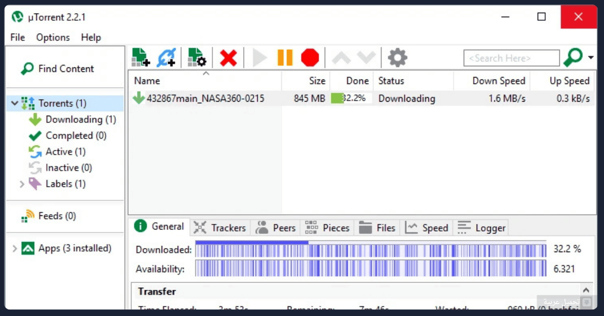Select torrent 432867main_NASA360-0215

(x=205, y=98)
